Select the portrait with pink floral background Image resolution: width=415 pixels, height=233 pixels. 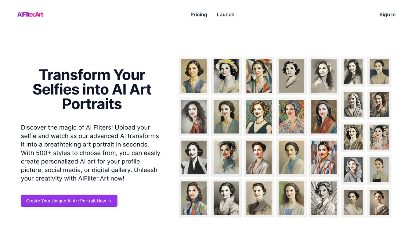[x=379, y=137]
